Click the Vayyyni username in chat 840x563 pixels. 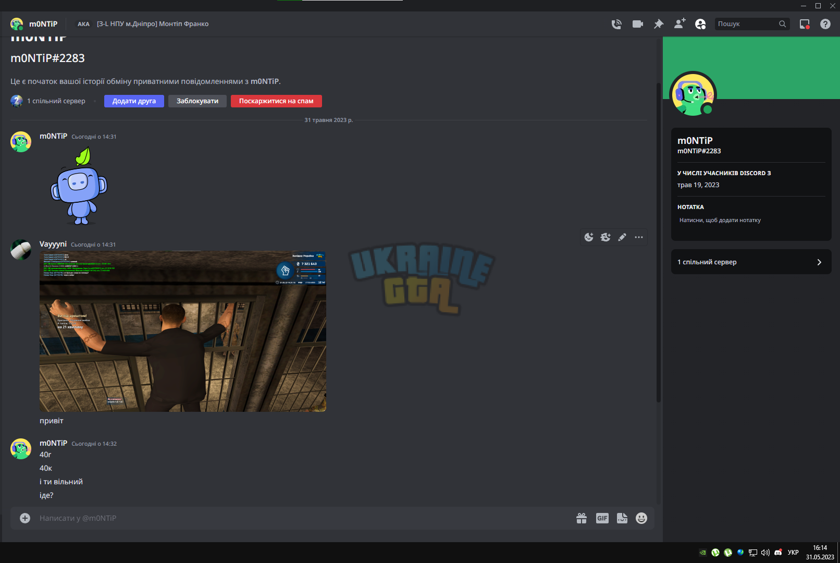(x=53, y=244)
